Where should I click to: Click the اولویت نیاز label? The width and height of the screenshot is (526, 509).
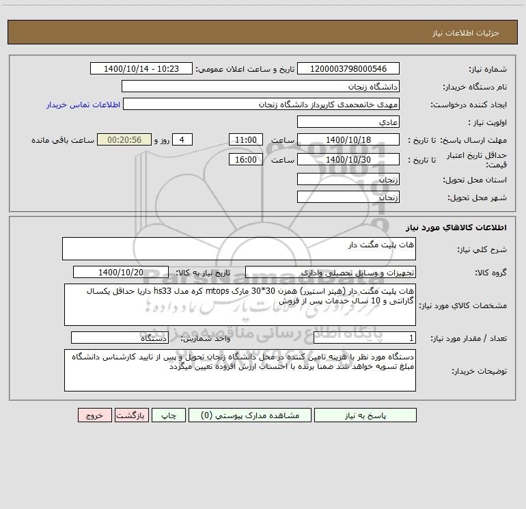point(488,122)
